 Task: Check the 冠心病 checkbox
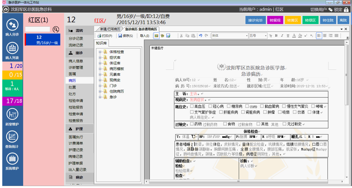point(210,106)
